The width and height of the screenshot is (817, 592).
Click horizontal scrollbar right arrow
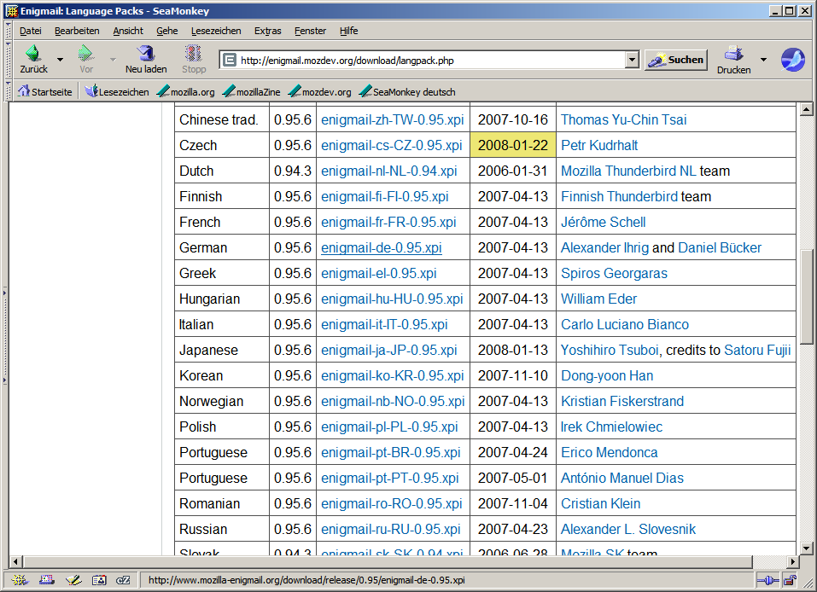(x=793, y=562)
